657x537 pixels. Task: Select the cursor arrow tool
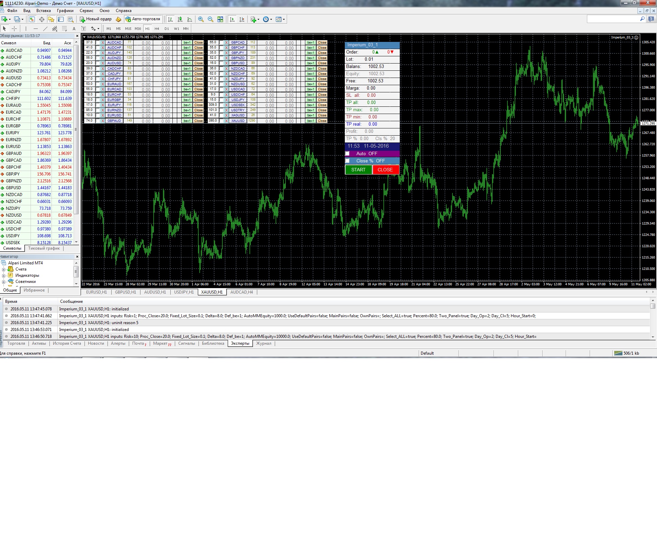(x=4, y=28)
